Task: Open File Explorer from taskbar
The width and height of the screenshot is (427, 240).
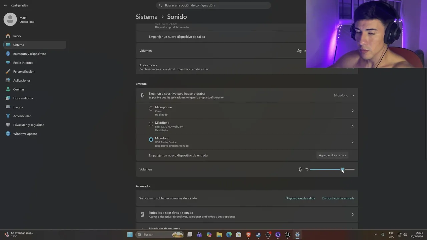Action: point(219,235)
